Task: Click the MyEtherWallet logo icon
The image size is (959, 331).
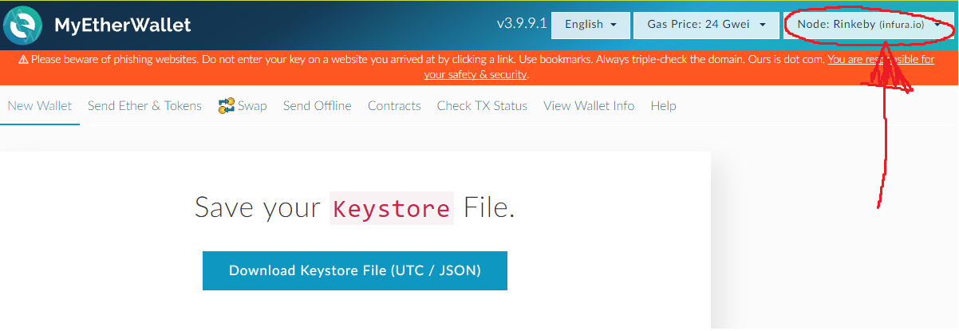Action: [x=23, y=25]
